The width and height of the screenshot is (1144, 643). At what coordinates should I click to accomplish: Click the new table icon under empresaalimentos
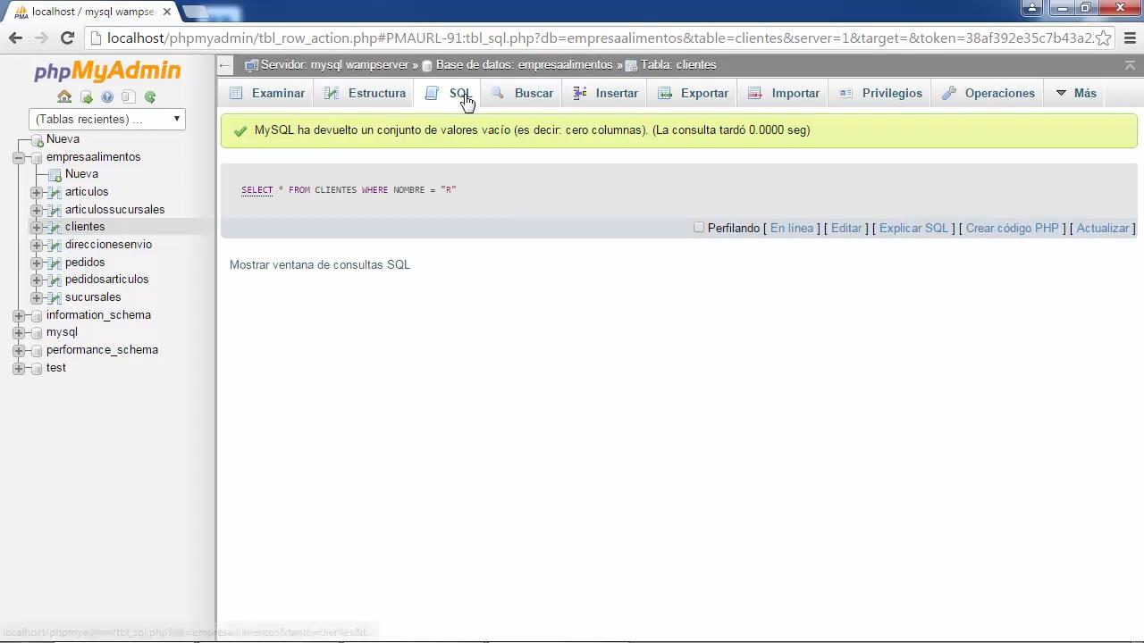(x=55, y=174)
